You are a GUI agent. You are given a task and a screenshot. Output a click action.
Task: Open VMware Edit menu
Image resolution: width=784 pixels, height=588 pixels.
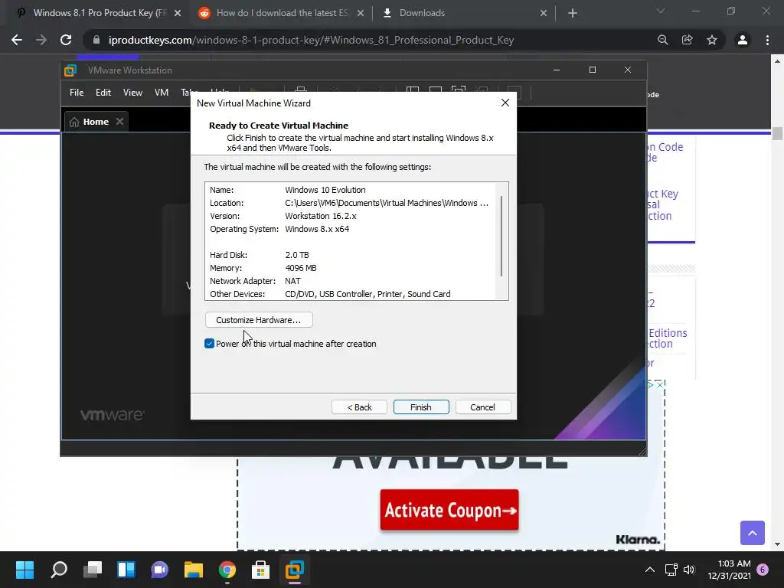(x=103, y=93)
